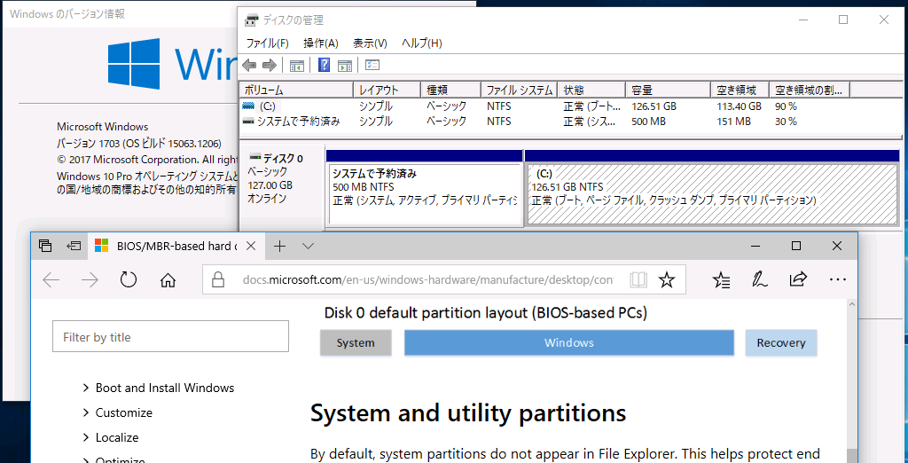The height and width of the screenshot is (463, 908).
Task: Click System and utility partitions heading
Action: [x=468, y=413]
